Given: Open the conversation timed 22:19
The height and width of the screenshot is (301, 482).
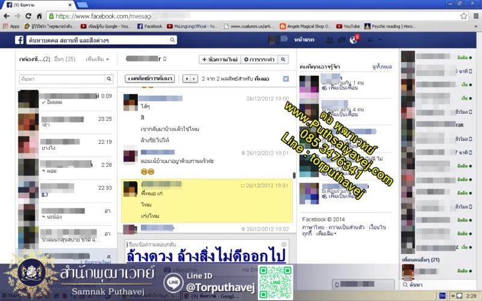Looking at the screenshot, I should click(x=66, y=145).
